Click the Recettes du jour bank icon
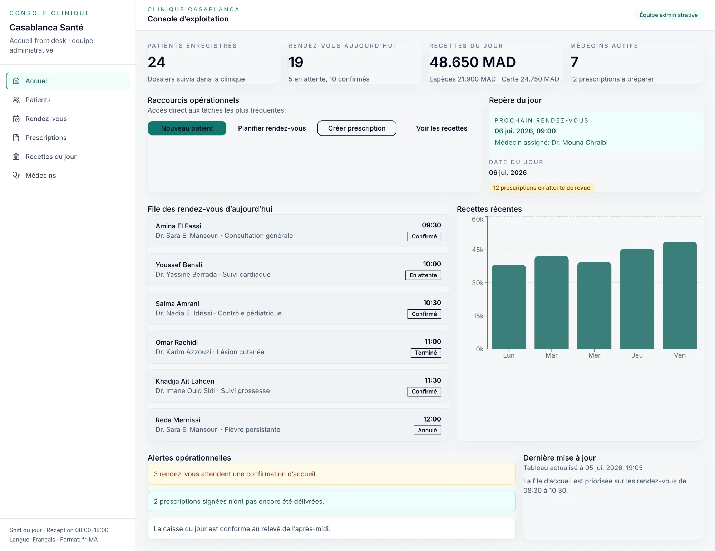This screenshot has height=551, width=715. pyautogui.click(x=16, y=157)
